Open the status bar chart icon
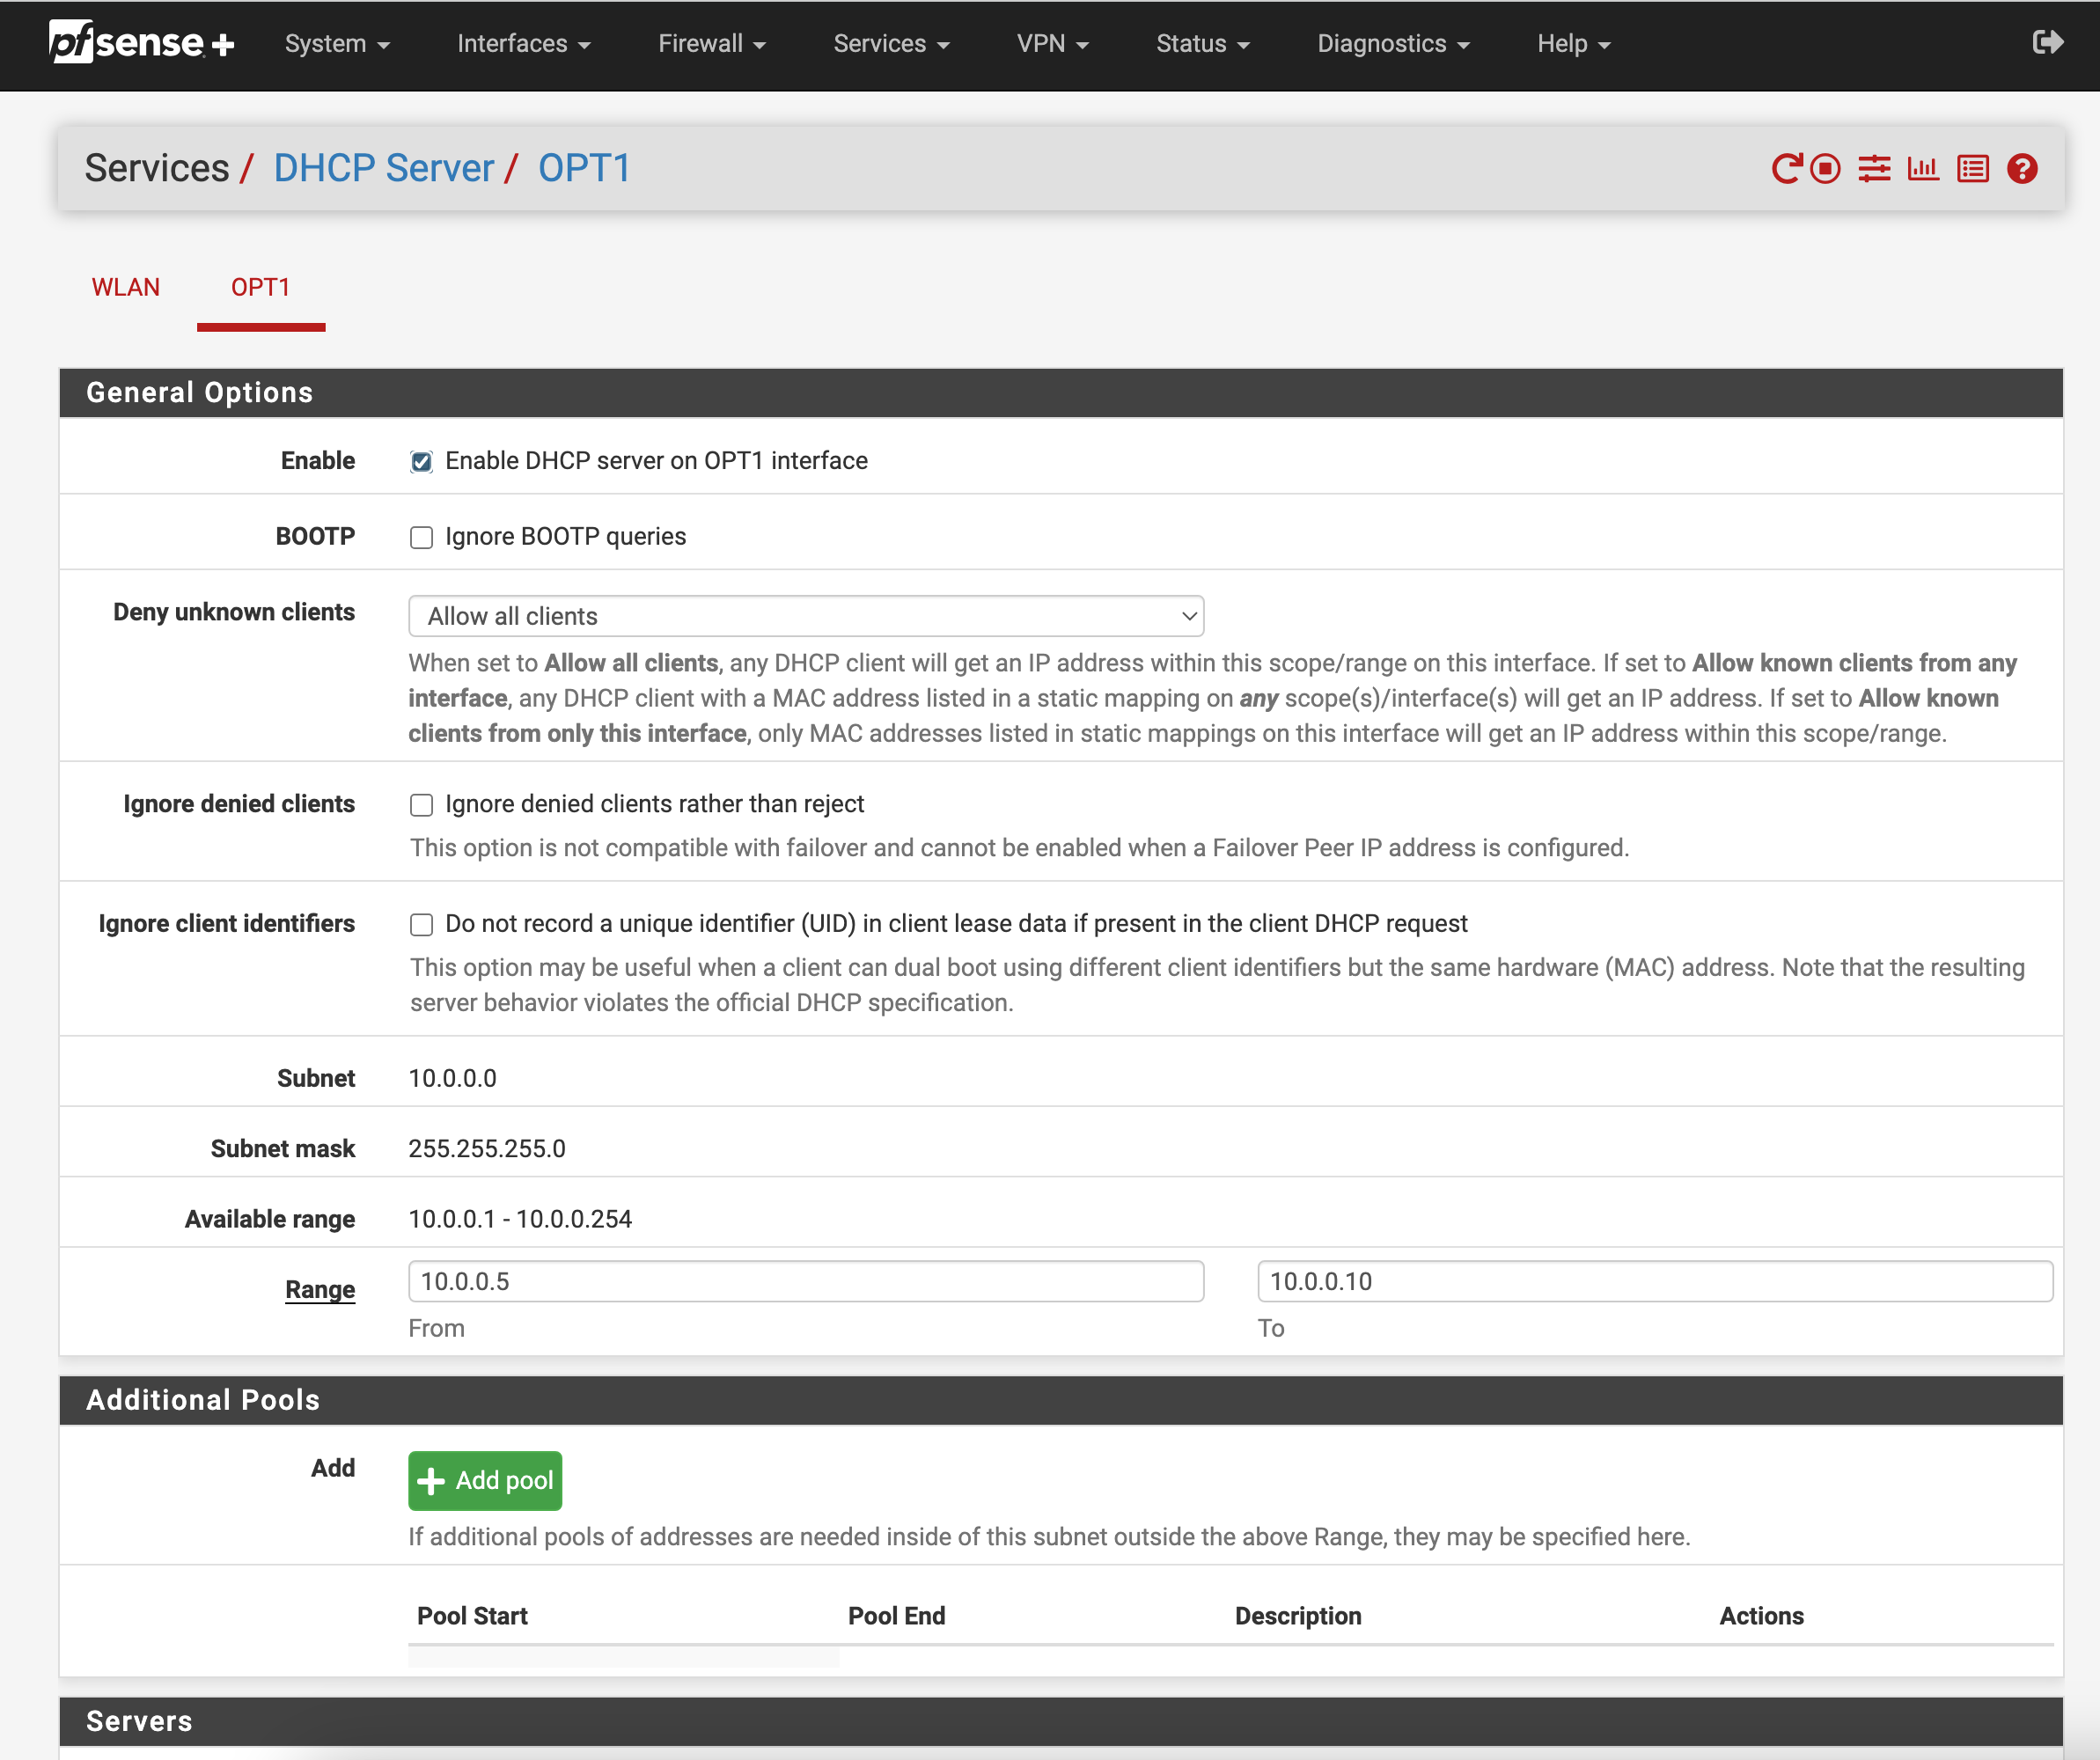The height and width of the screenshot is (1760, 2100). tap(1922, 168)
